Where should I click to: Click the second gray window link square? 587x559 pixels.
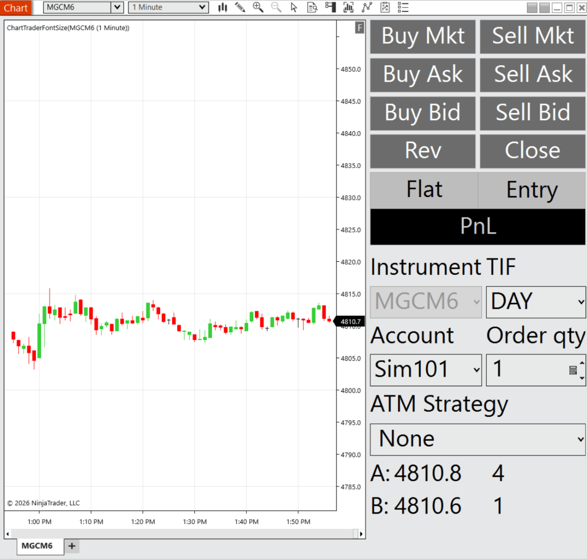pyautogui.click(x=544, y=7)
